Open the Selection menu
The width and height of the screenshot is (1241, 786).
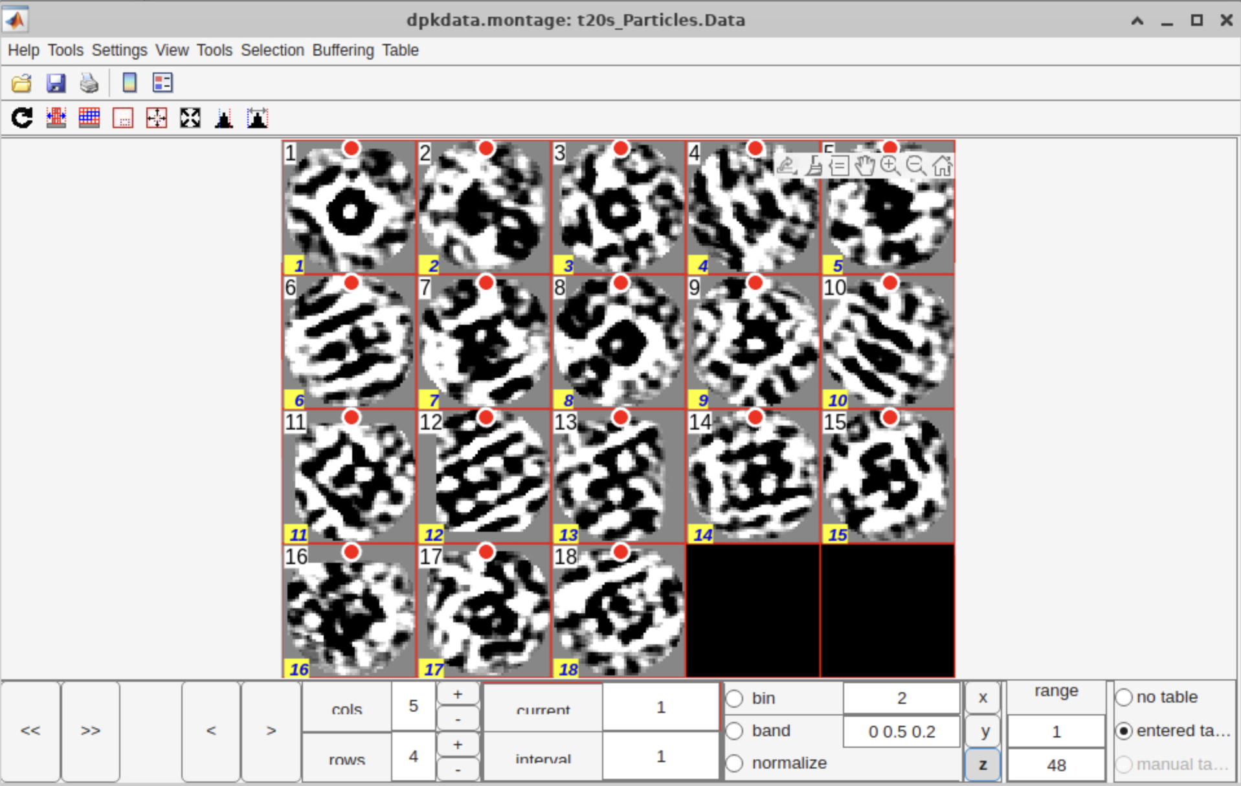[x=272, y=50]
